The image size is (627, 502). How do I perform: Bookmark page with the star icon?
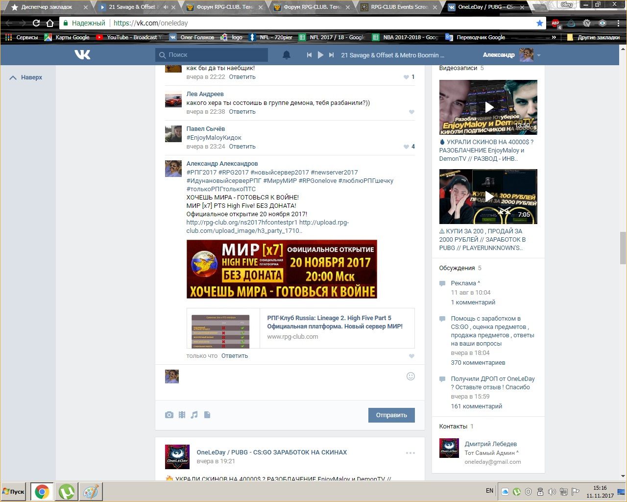(x=539, y=23)
